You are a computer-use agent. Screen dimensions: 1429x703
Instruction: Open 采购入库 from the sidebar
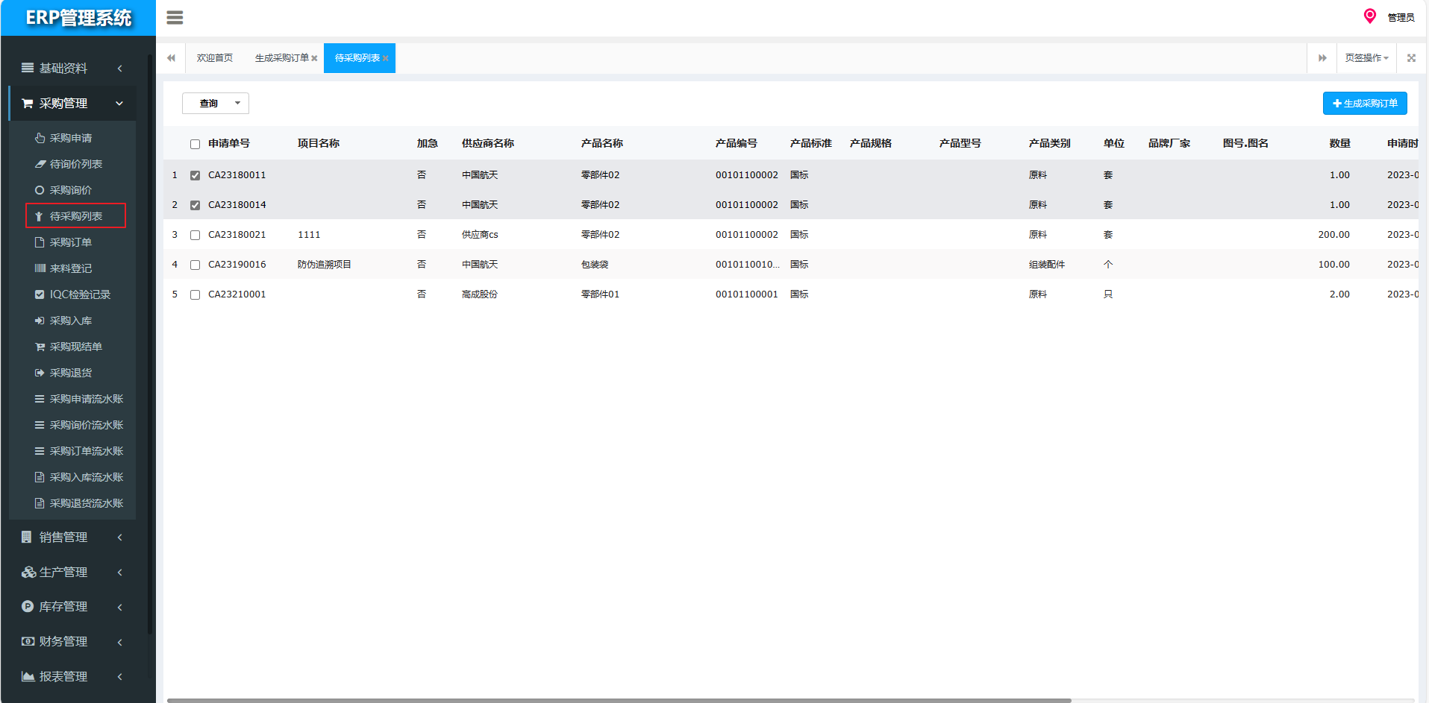click(71, 321)
